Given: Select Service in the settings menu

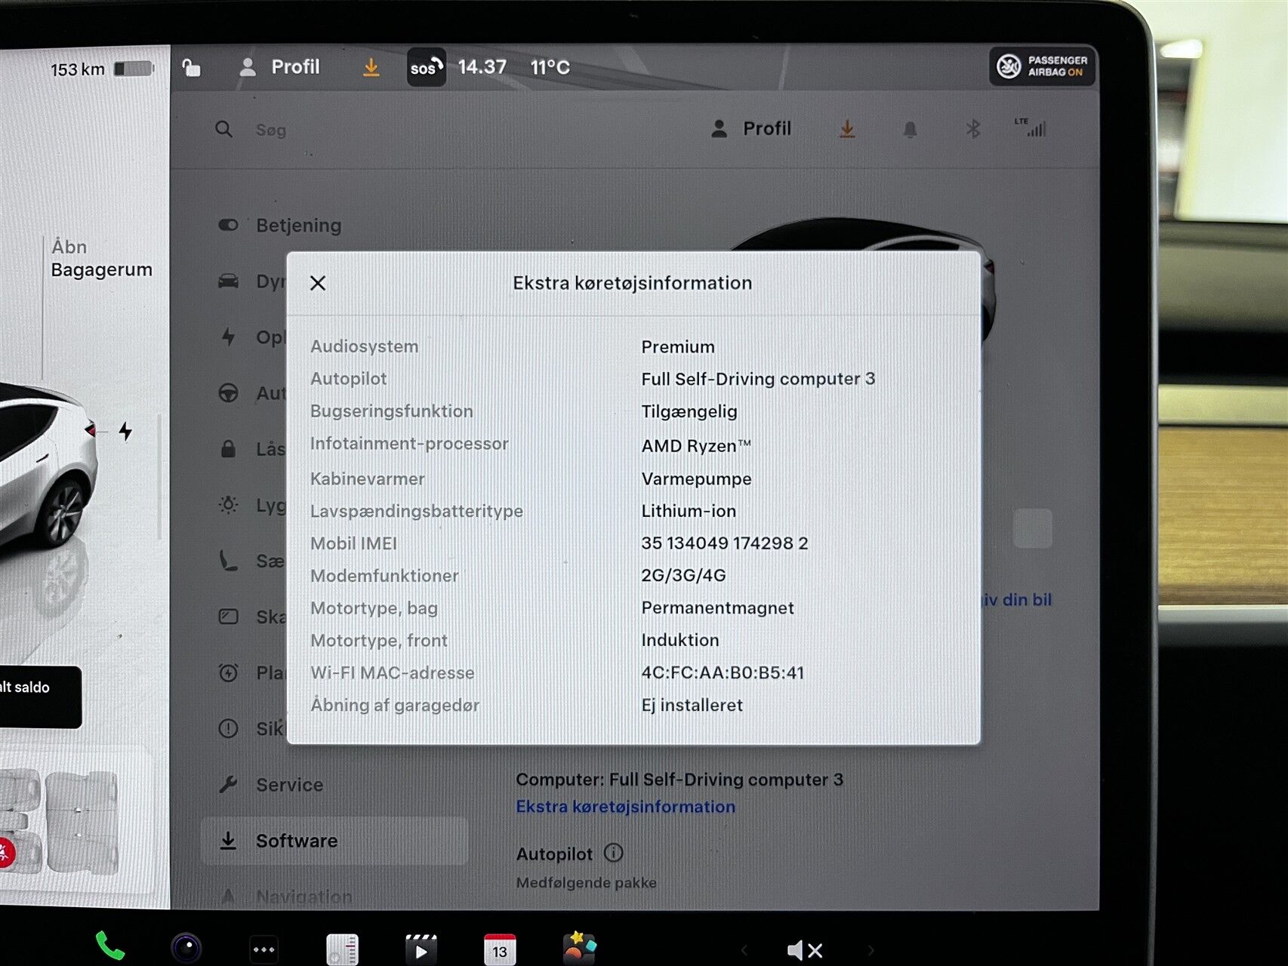Looking at the screenshot, I should pos(289,785).
